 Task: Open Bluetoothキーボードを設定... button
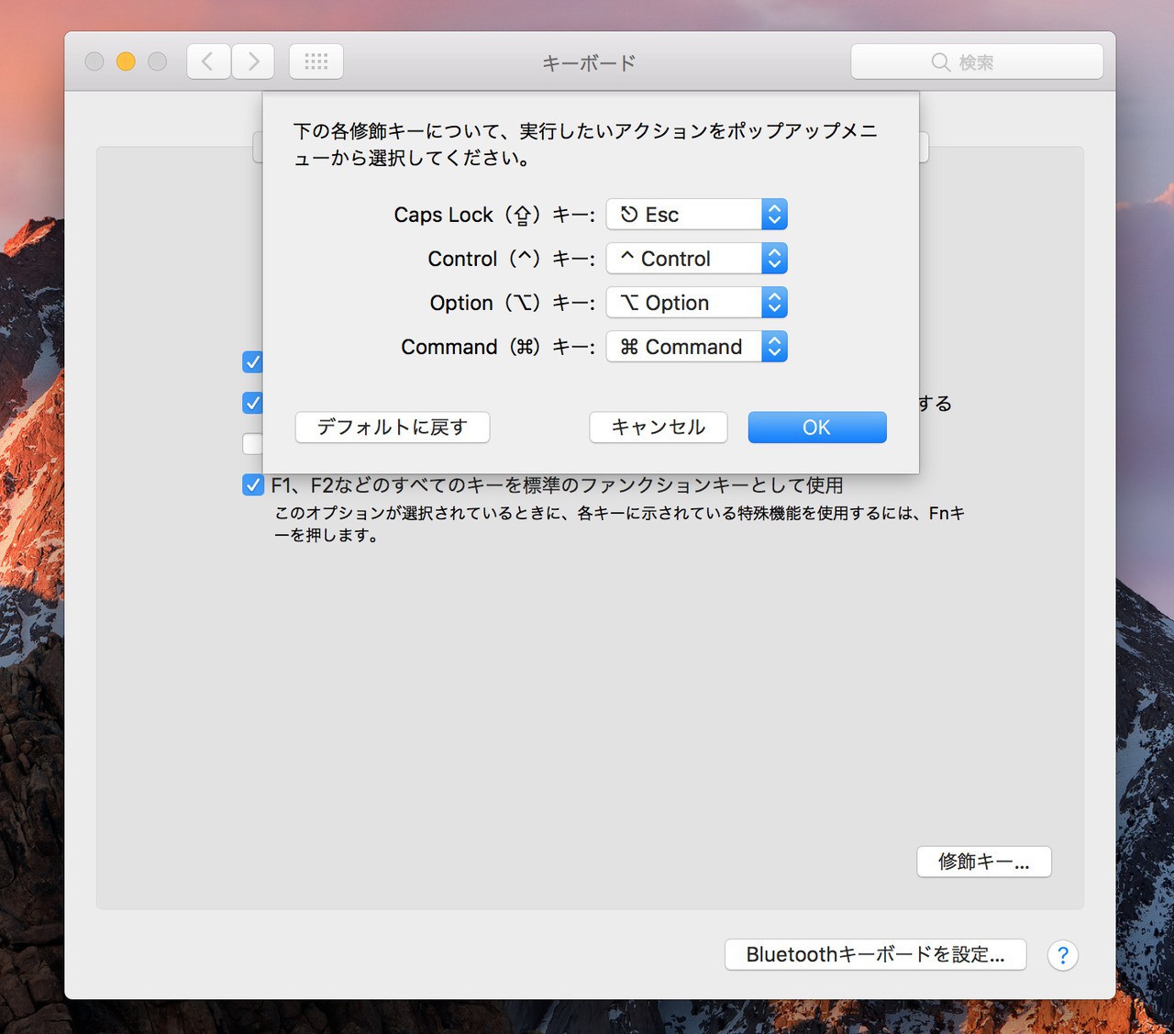(875, 955)
